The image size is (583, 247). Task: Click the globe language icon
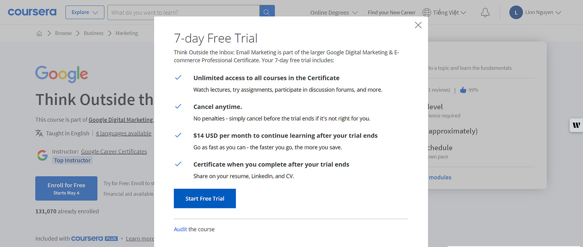point(427,12)
